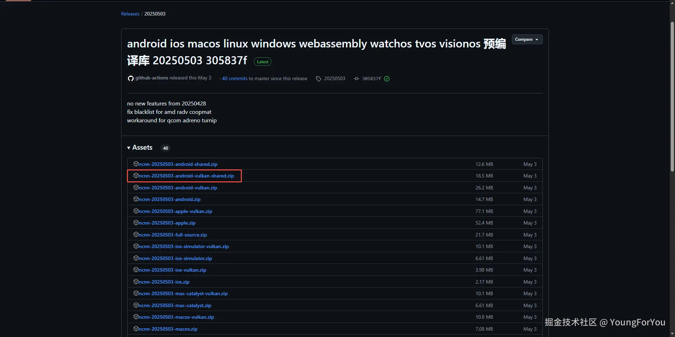Click the 10.8 MB size text
675x337 pixels.
tap(484, 317)
